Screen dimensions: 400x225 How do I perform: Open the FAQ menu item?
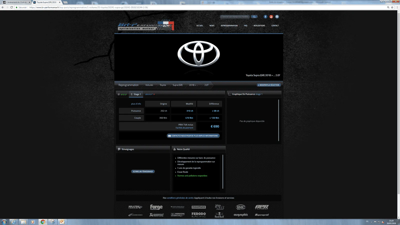(245, 25)
